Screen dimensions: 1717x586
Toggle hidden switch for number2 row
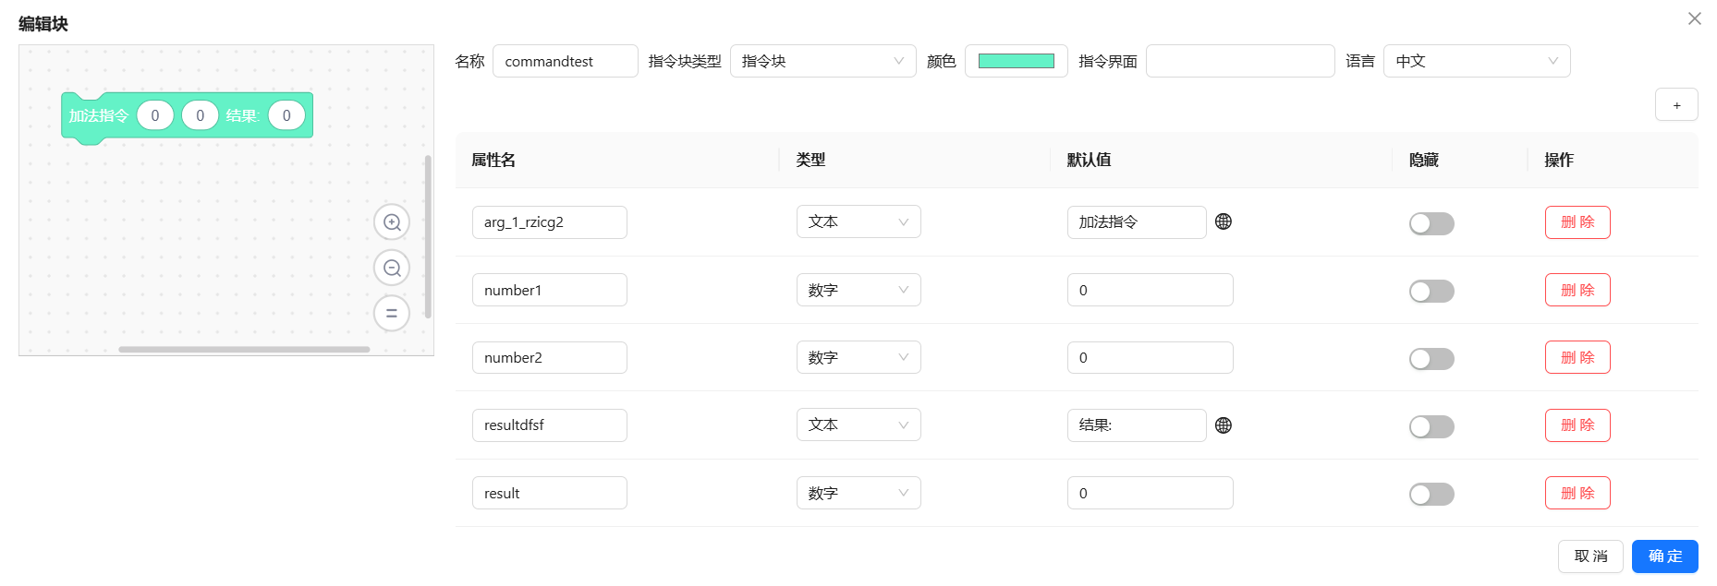tap(1431, 358)
